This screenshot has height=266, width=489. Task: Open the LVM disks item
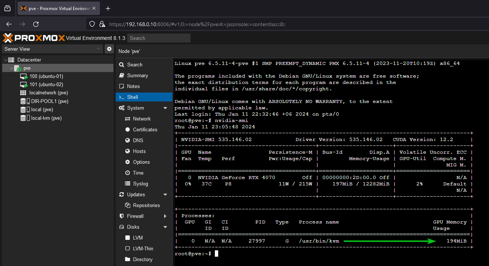click(144, 238)
